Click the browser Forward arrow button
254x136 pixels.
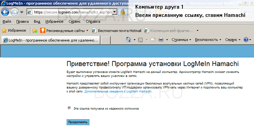tap(14, 12)
